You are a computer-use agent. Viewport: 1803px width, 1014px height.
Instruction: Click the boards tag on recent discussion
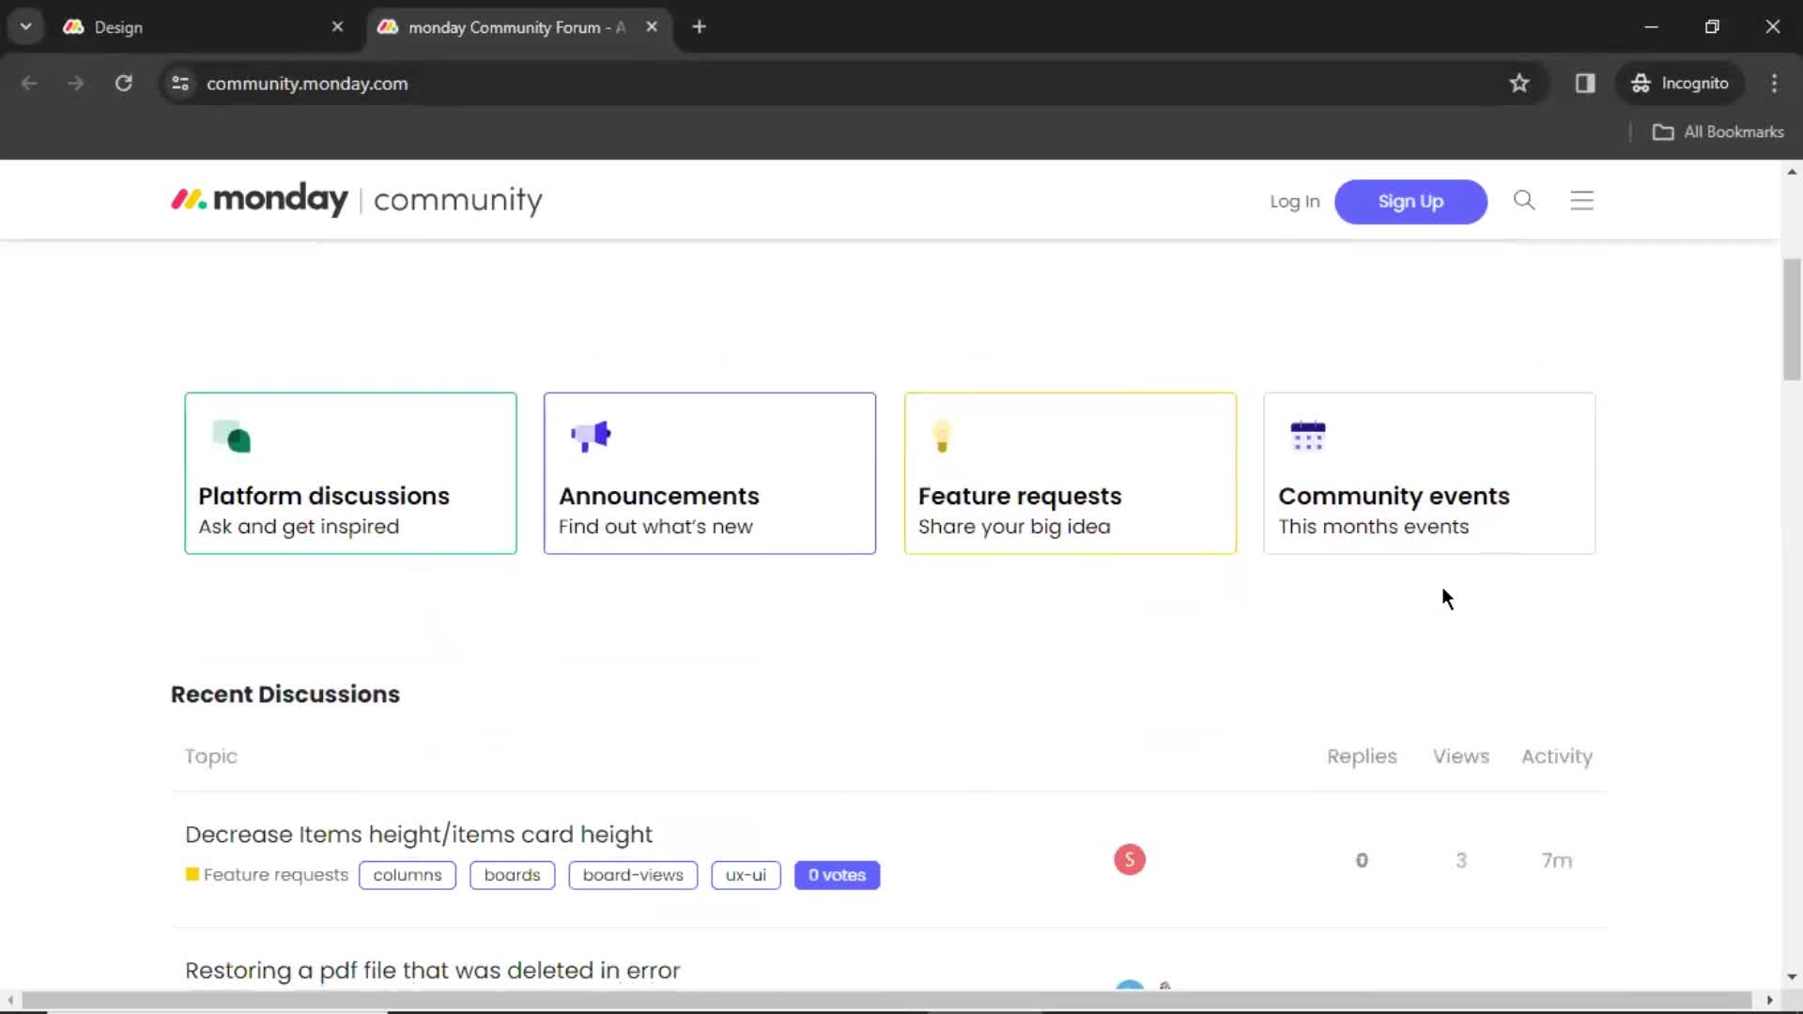(513, 874)
